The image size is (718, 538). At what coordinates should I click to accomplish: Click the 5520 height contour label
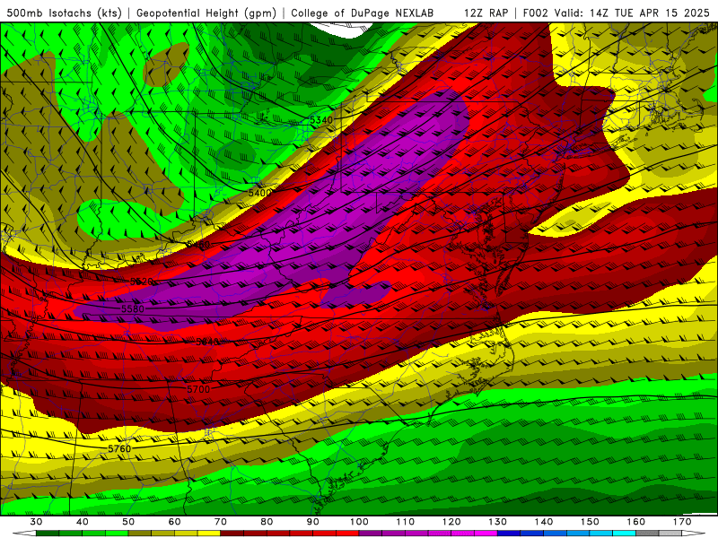142,282
